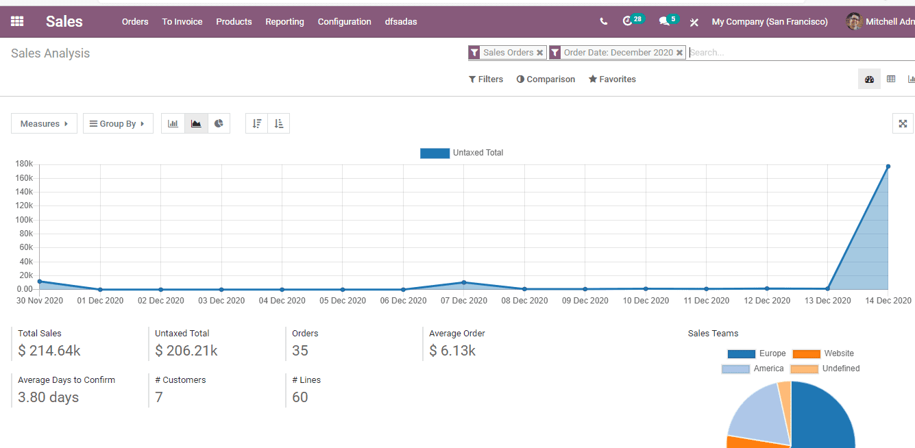The width and height of the screenshot is (915, 448).
Task: Expand the Comparison menu
Action: coord(546,79)
